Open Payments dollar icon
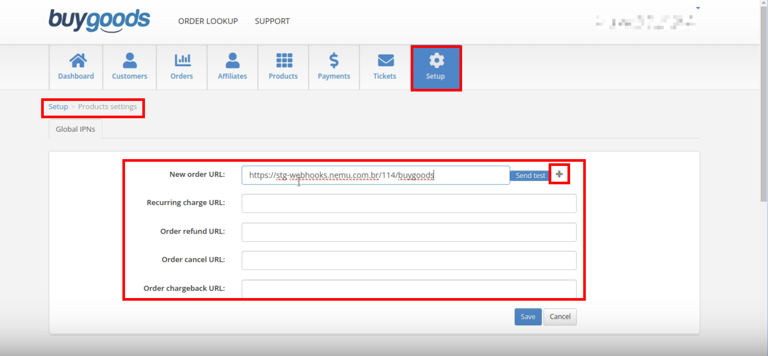This screenshot has width=768, height=356. 334,61
